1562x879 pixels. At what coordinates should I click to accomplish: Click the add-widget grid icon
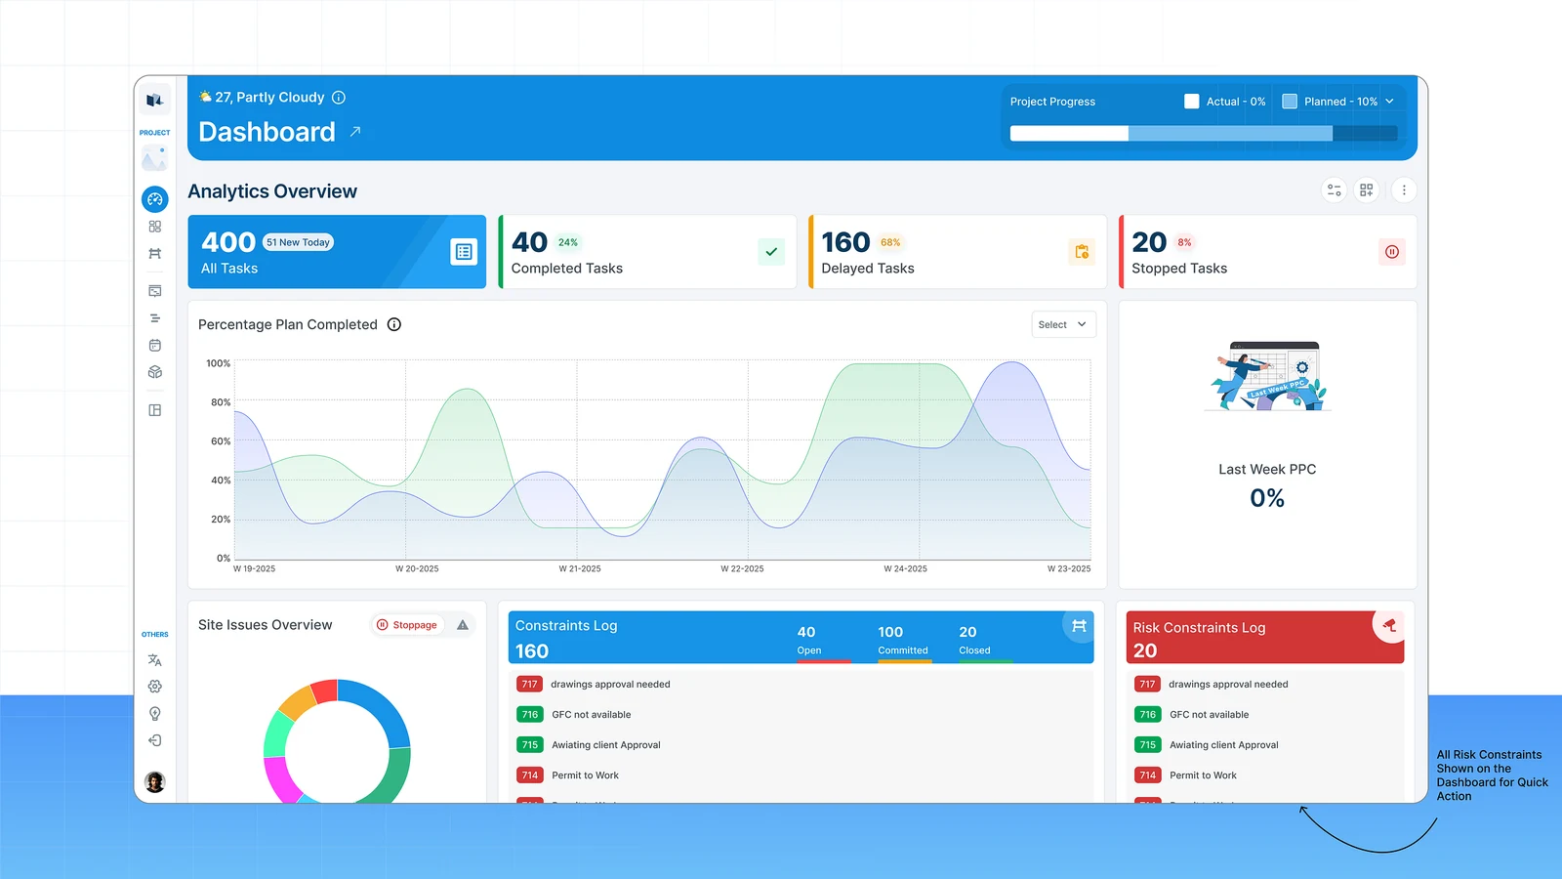(1367, 190)
